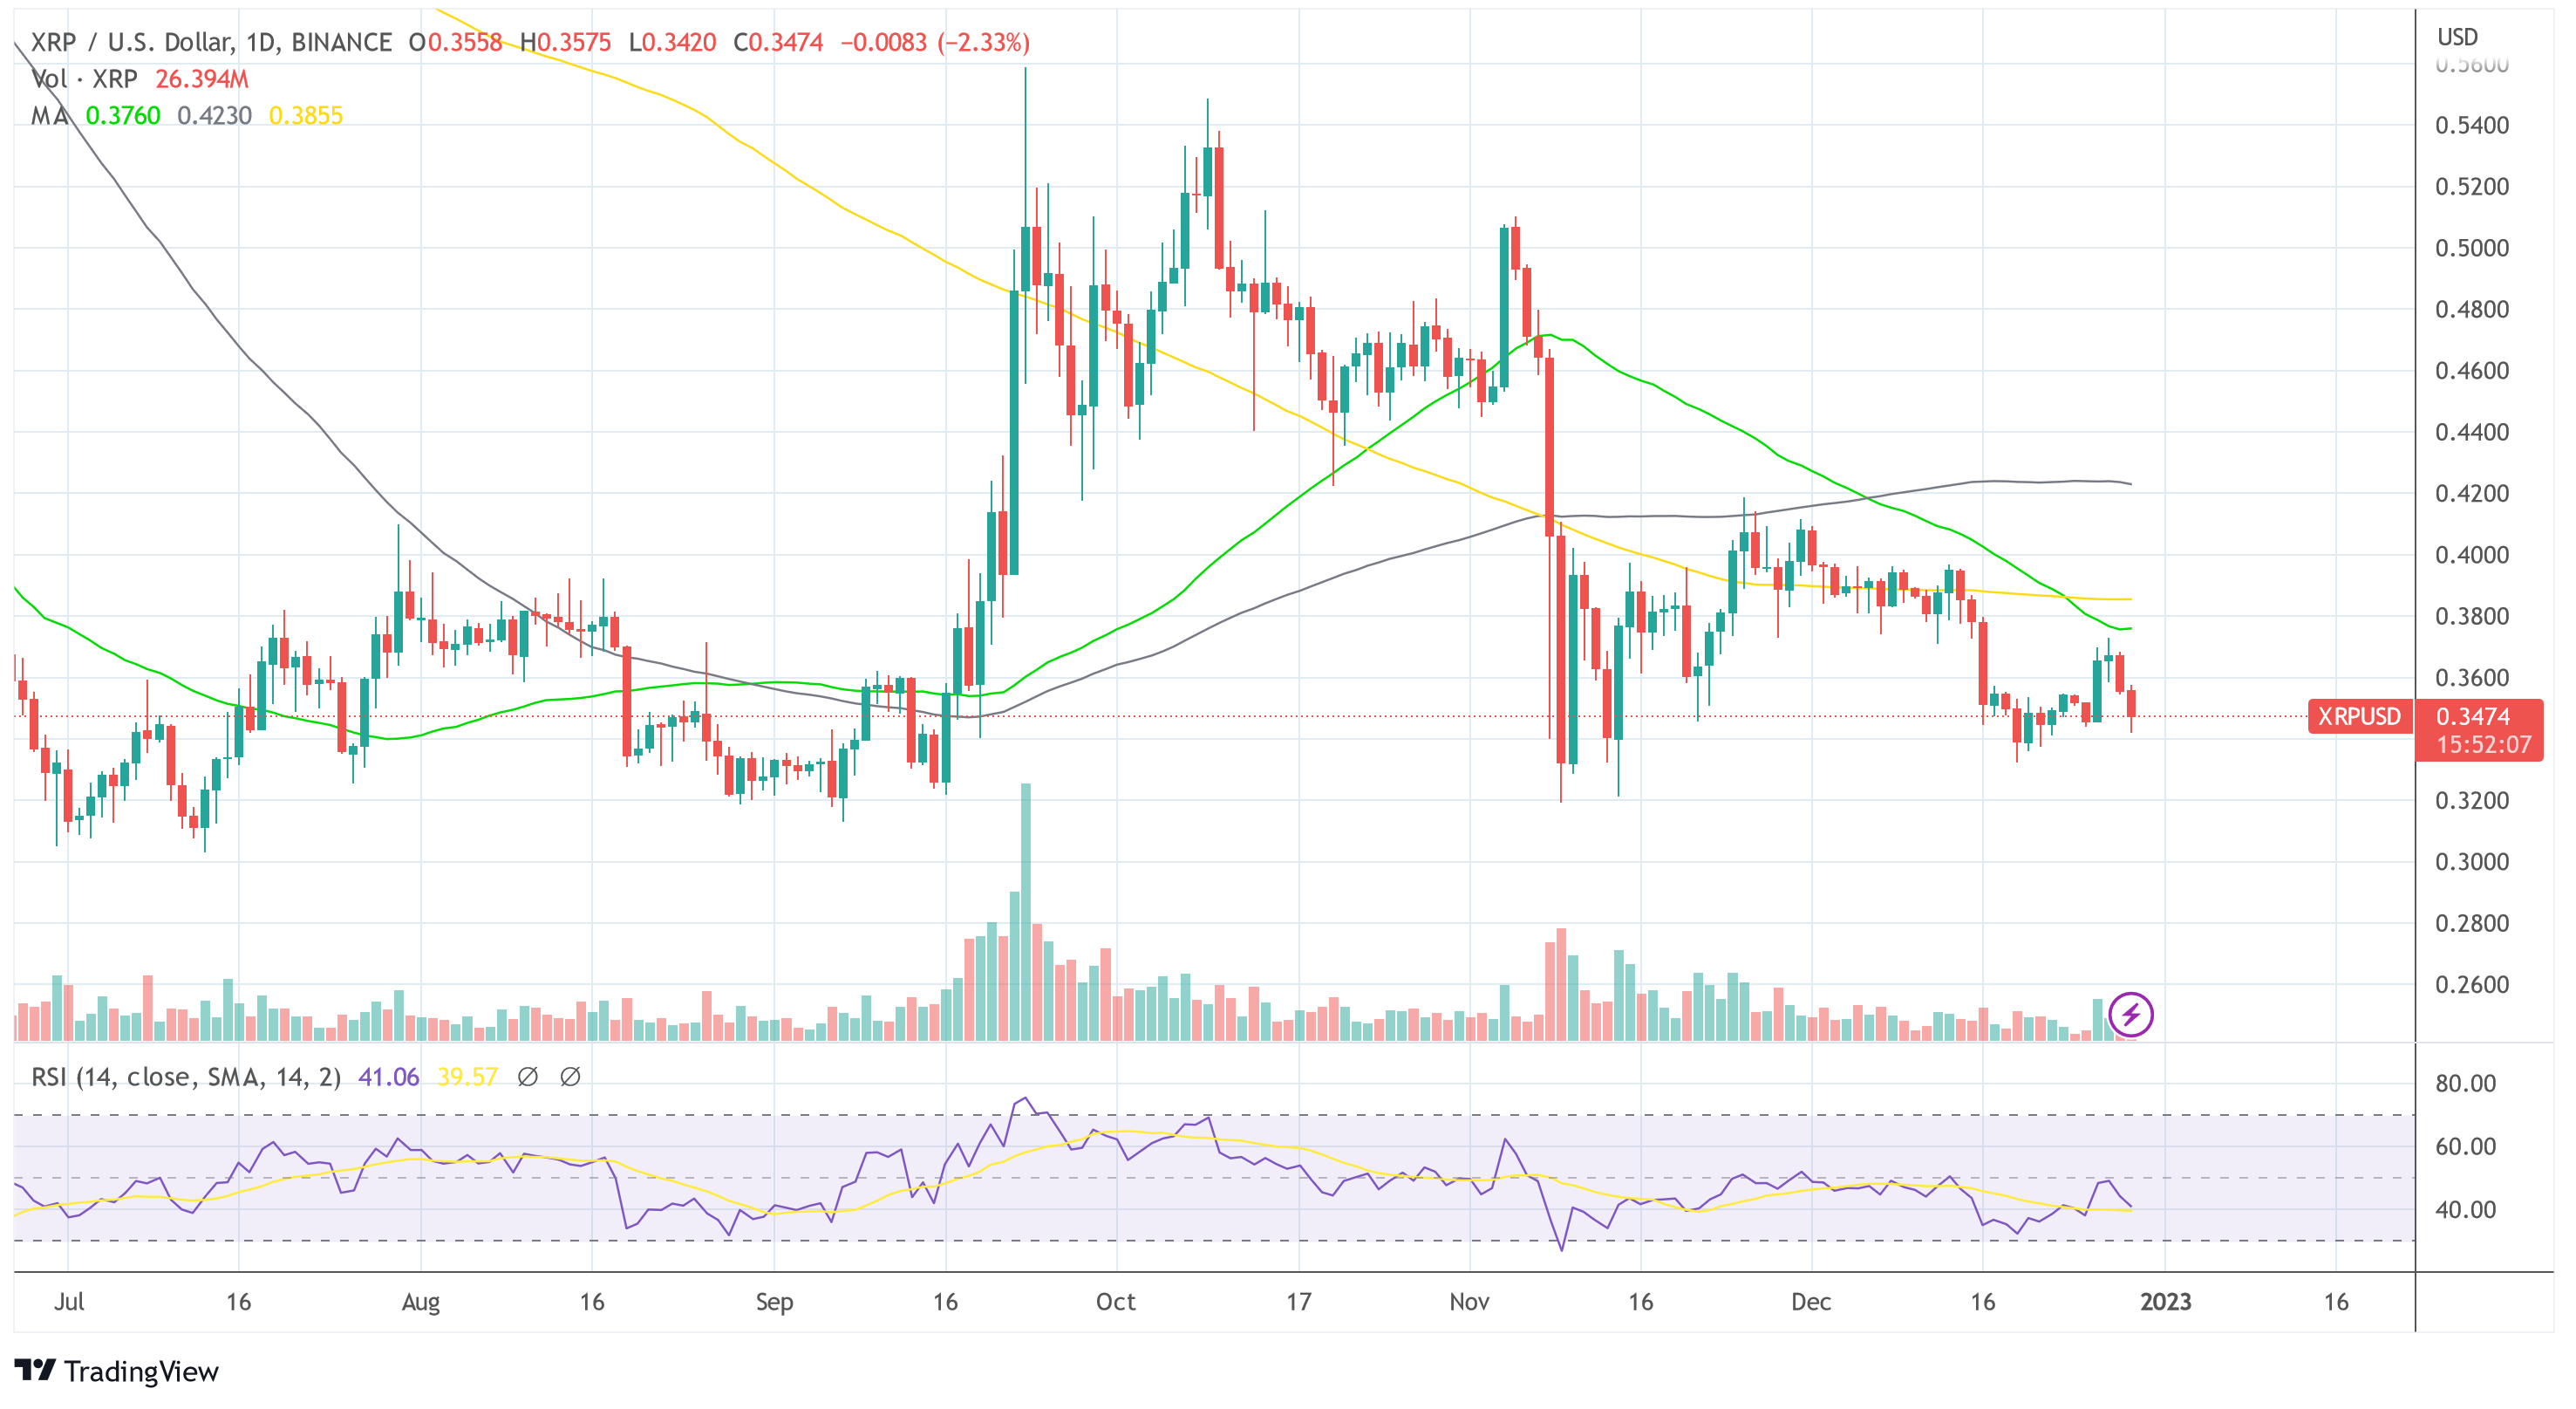Click the second empty-set symbol in RSI legend
The image size is (2576, 1409).
point(570,1077)
